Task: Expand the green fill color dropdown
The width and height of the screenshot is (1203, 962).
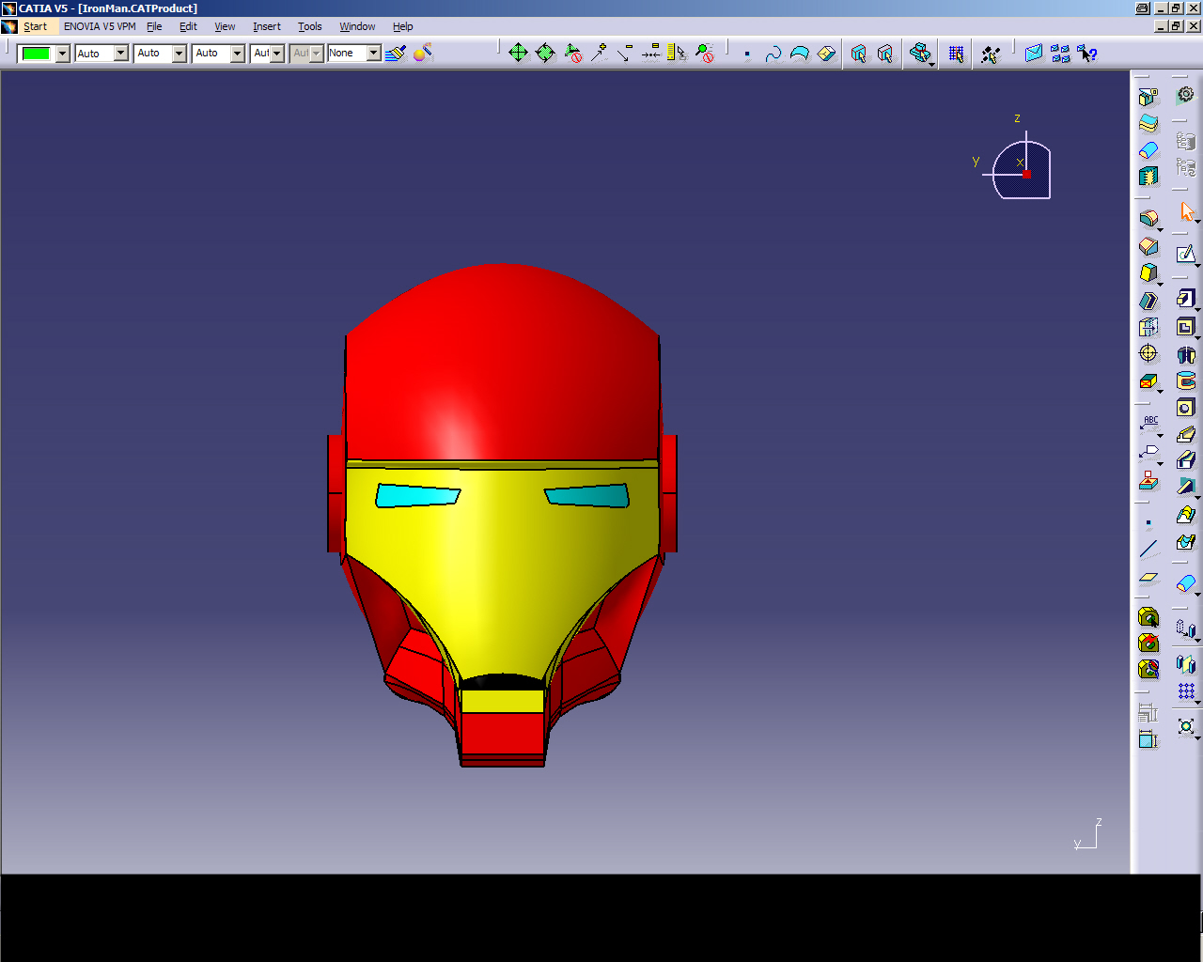Action: pos(62,54)
